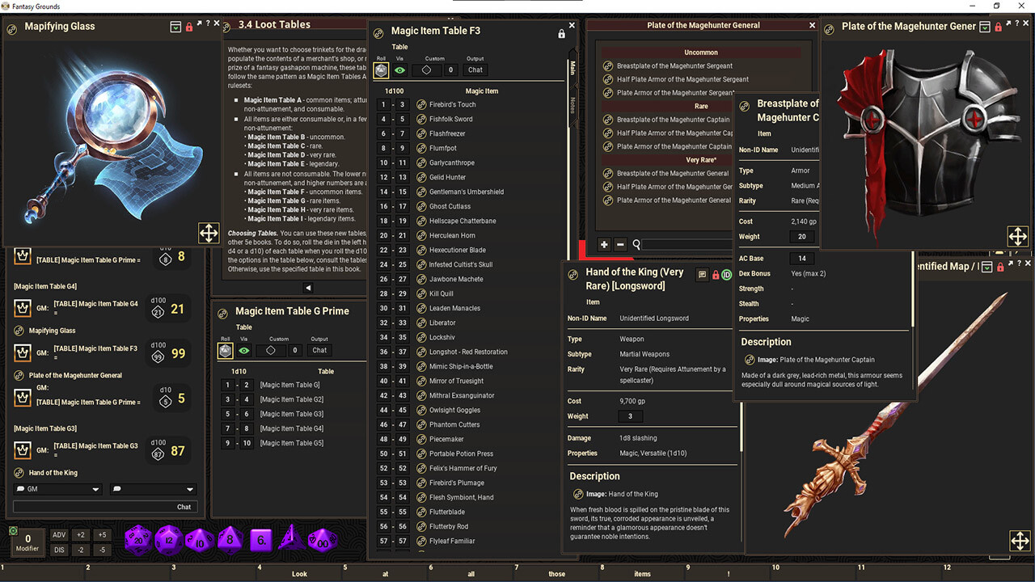
Task: Switch to the Main tab on Magic Item Table F3
Action: click(572, 68)
